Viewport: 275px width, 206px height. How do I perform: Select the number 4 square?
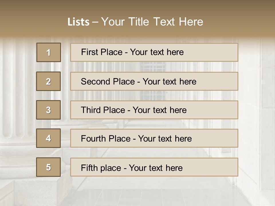coord(48,138)
